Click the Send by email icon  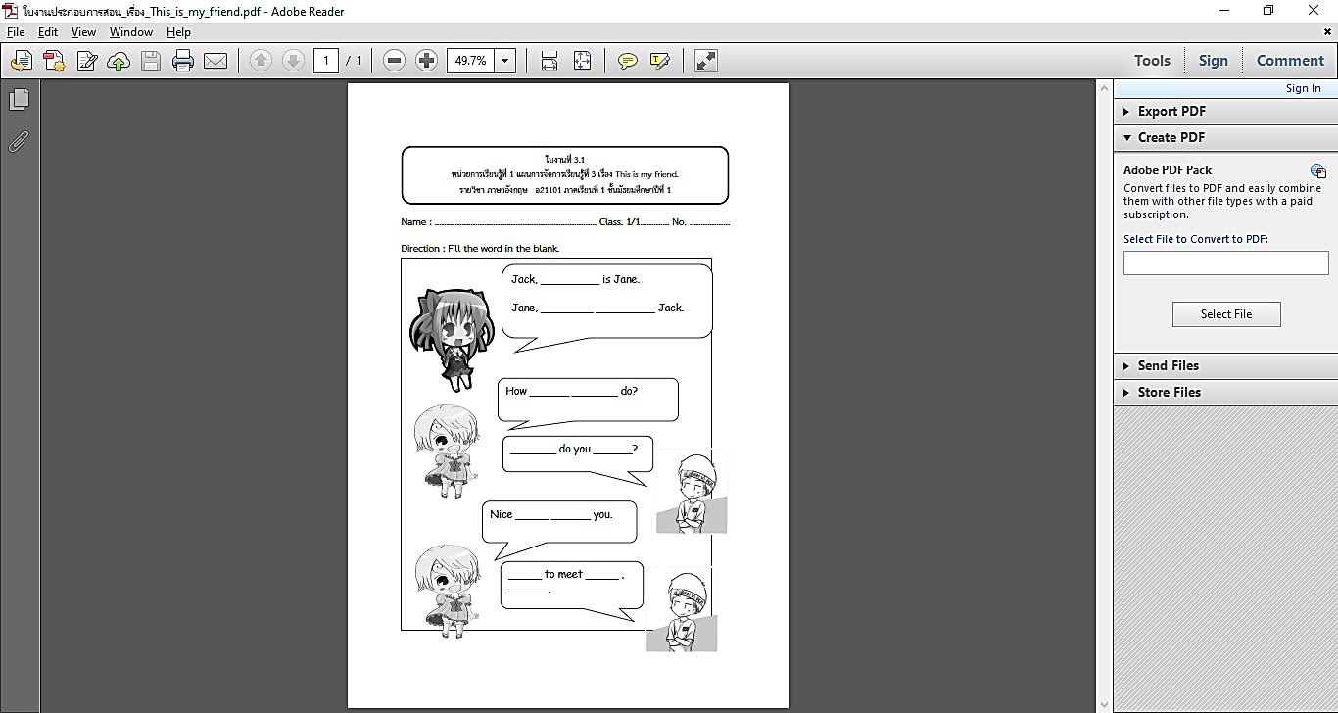(x=215, y=61)
